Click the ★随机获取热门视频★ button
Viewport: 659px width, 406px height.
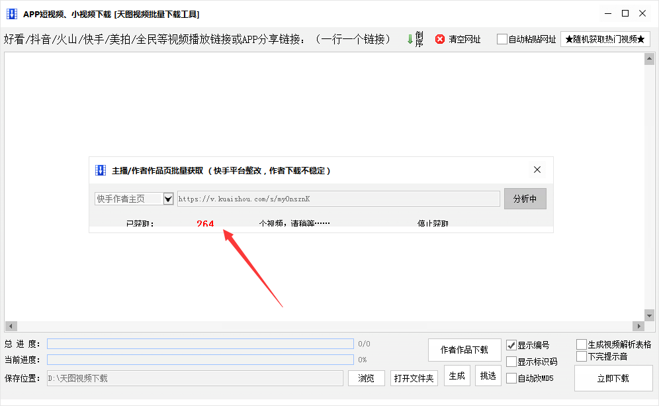pos(605,39)
